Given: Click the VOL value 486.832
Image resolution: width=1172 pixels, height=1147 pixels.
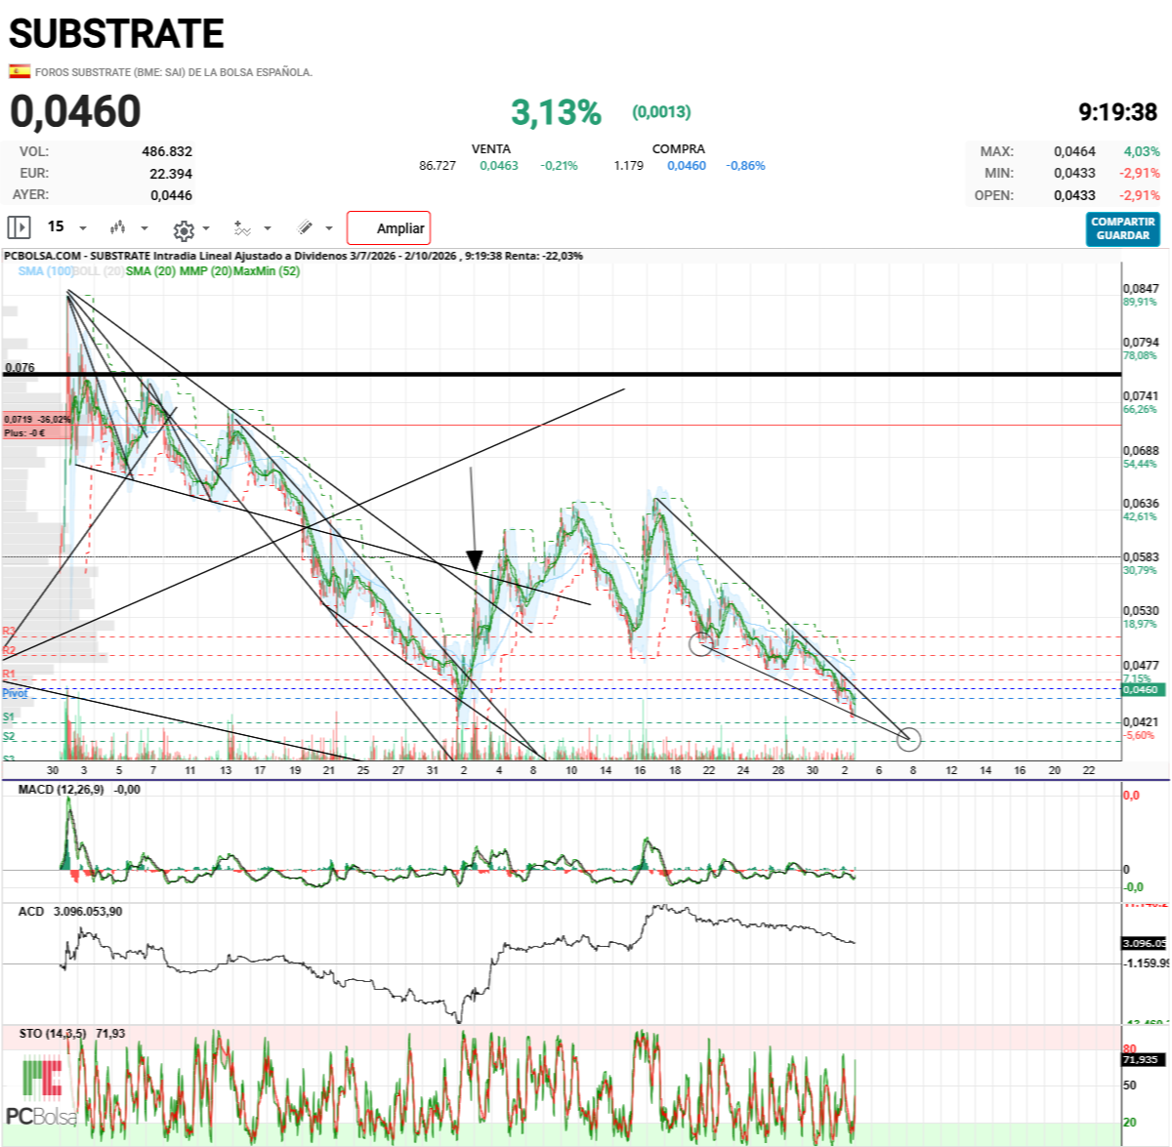Looking at the screenshot, I should tap(167, 151).
